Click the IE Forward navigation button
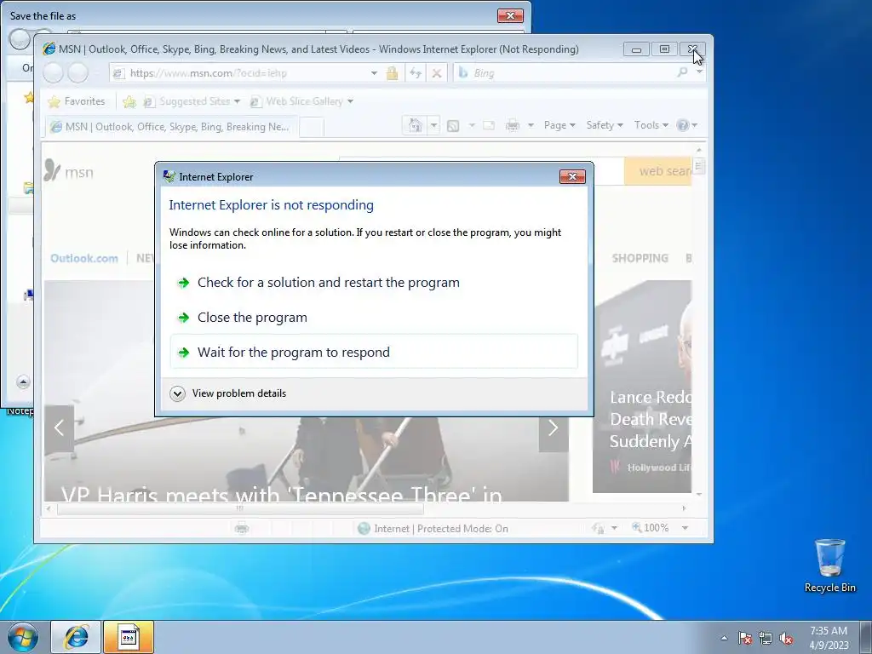The width and height of the screenshot is (872, 654). pyautogui.click(x=77, y=73)
